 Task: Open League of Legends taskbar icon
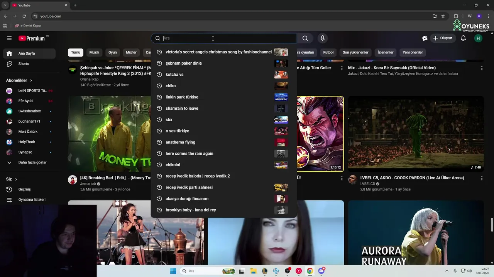pos(264,271)
